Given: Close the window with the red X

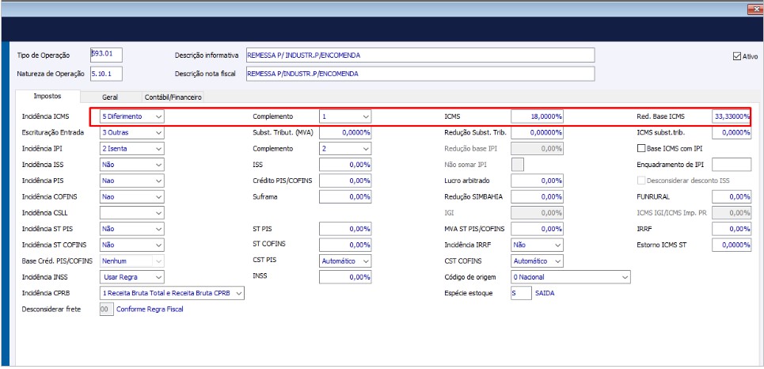Looking at the screenshot, I should point(754,8).
